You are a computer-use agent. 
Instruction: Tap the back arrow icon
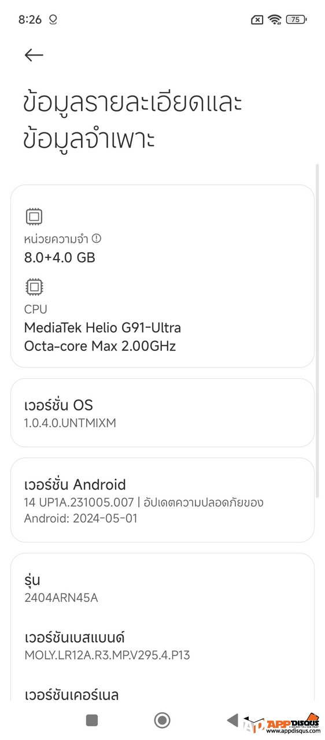[34, 55]
